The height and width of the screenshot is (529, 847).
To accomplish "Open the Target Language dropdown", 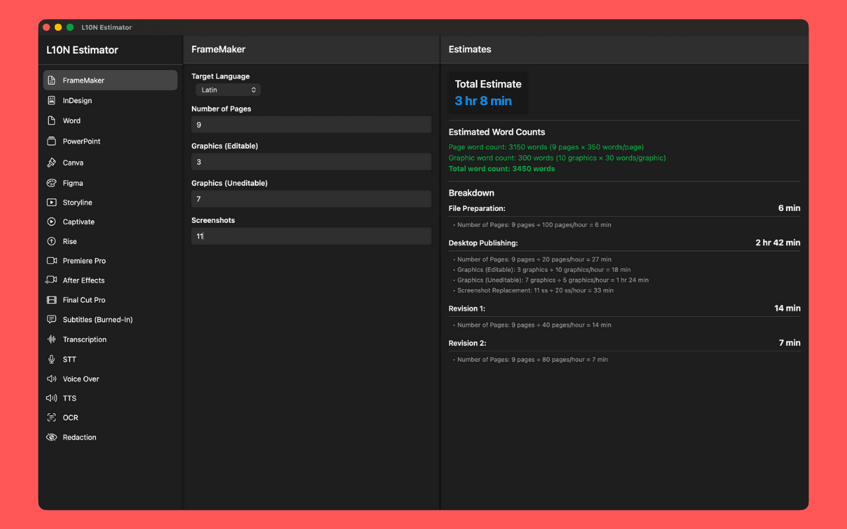I will click(x=228, y=89).
